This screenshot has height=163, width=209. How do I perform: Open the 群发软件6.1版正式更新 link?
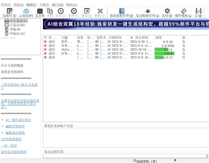(x=19, y=86)
